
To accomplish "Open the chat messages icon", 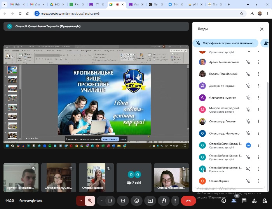I will coord(244,200).
